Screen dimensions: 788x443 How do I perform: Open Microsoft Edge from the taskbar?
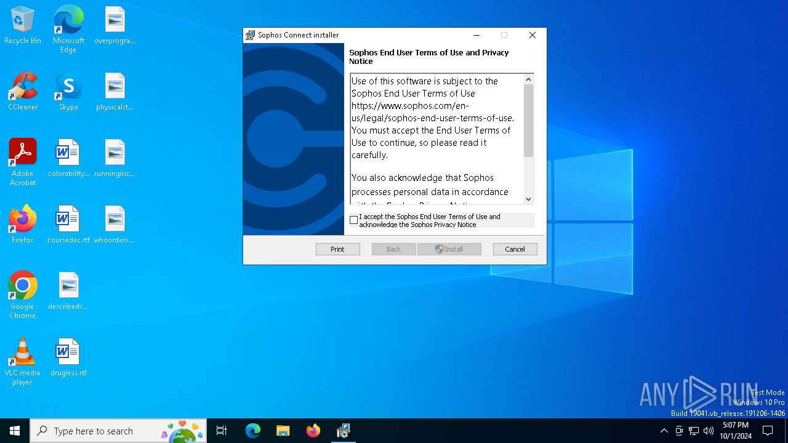point(253,431)
